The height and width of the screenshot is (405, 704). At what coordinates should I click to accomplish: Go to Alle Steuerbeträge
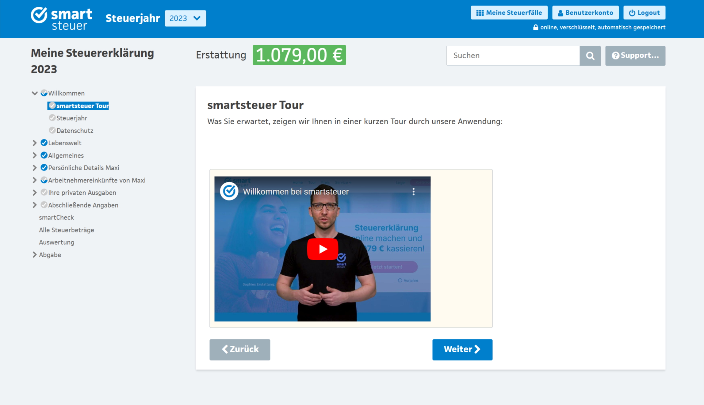pos(67,230)
